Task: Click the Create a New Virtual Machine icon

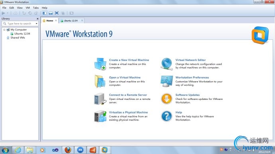Action: (x=100, y=64)
